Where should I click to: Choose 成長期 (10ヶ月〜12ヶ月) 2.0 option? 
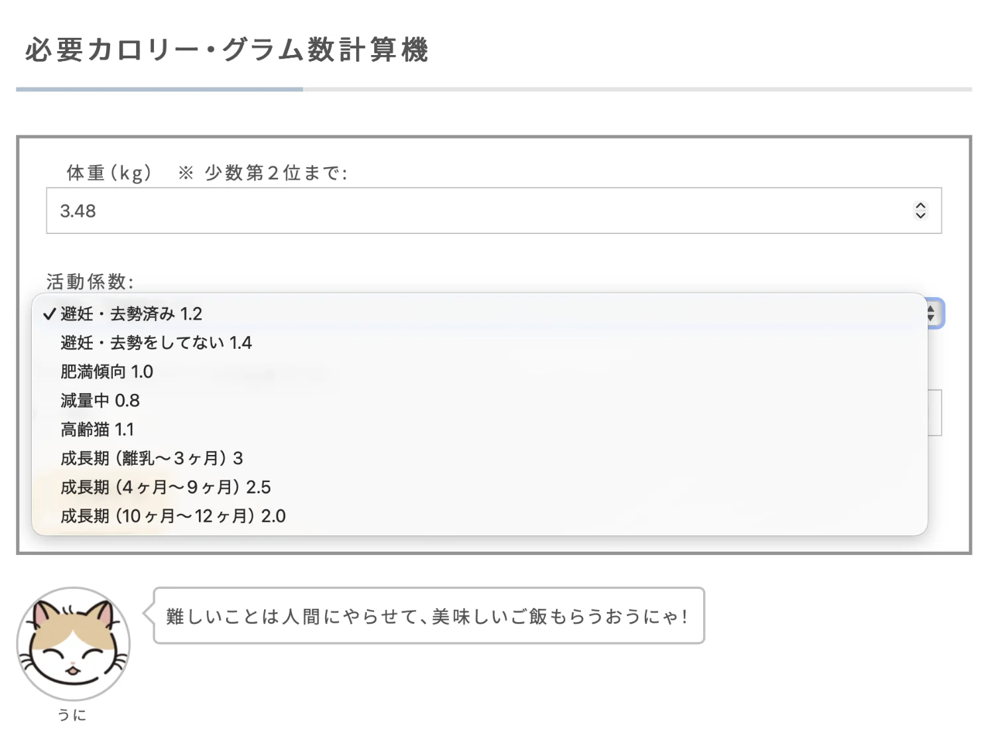173,516
